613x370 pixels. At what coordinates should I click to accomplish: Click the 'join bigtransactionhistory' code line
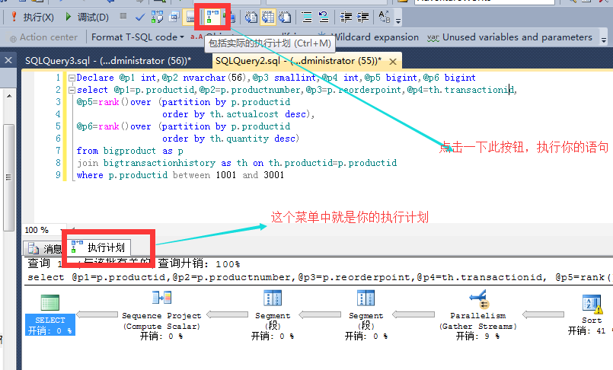[237, 163]
